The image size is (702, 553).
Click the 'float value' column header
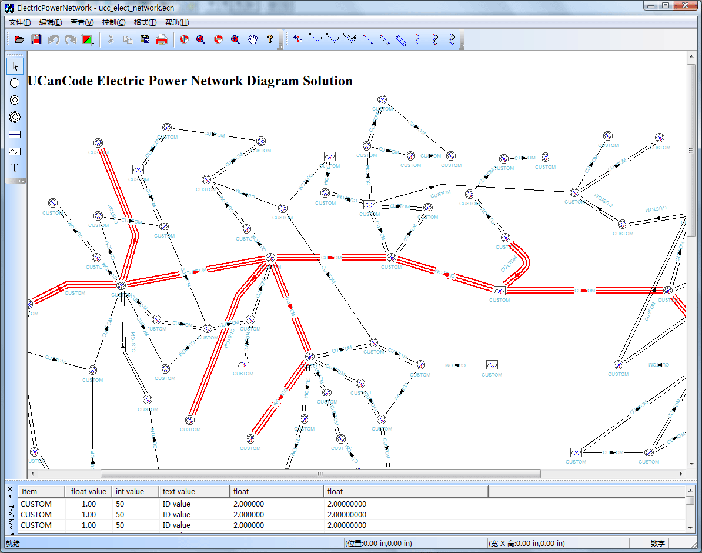pos(89,491)
